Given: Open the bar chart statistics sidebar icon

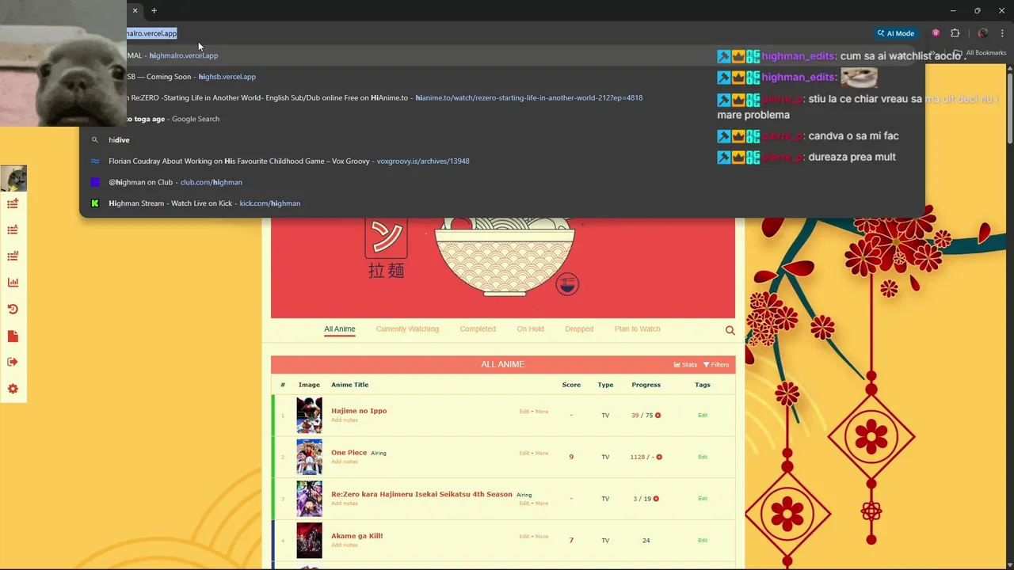Looking at the screenshot, I should (x=13, y=283).
